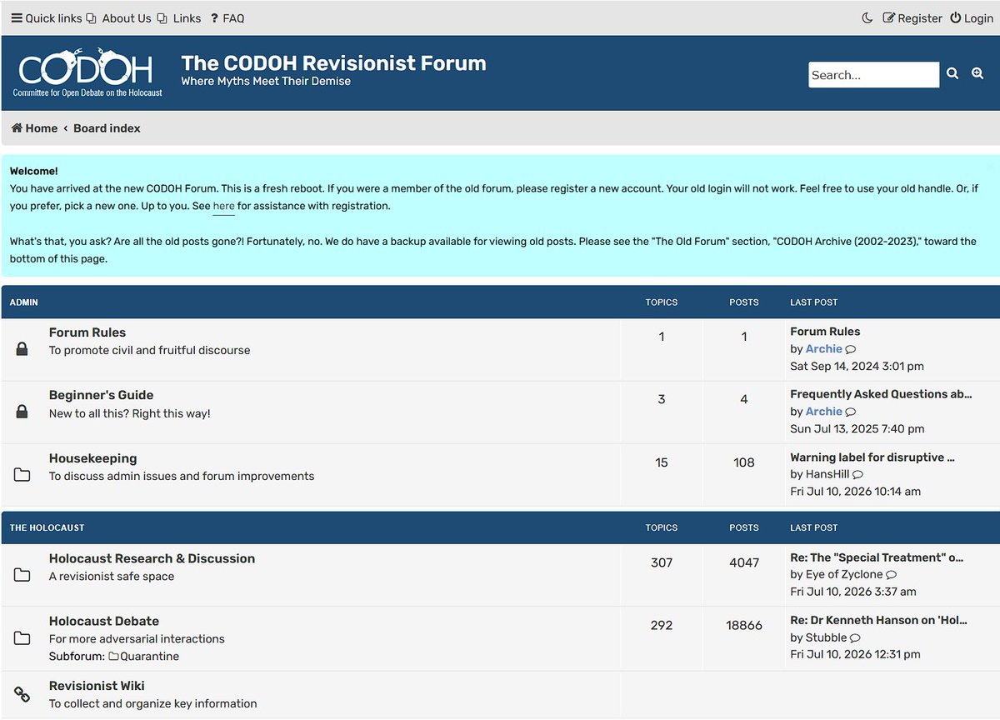
Task: Click the post count 18866
Action: click(x=744, y=625)
